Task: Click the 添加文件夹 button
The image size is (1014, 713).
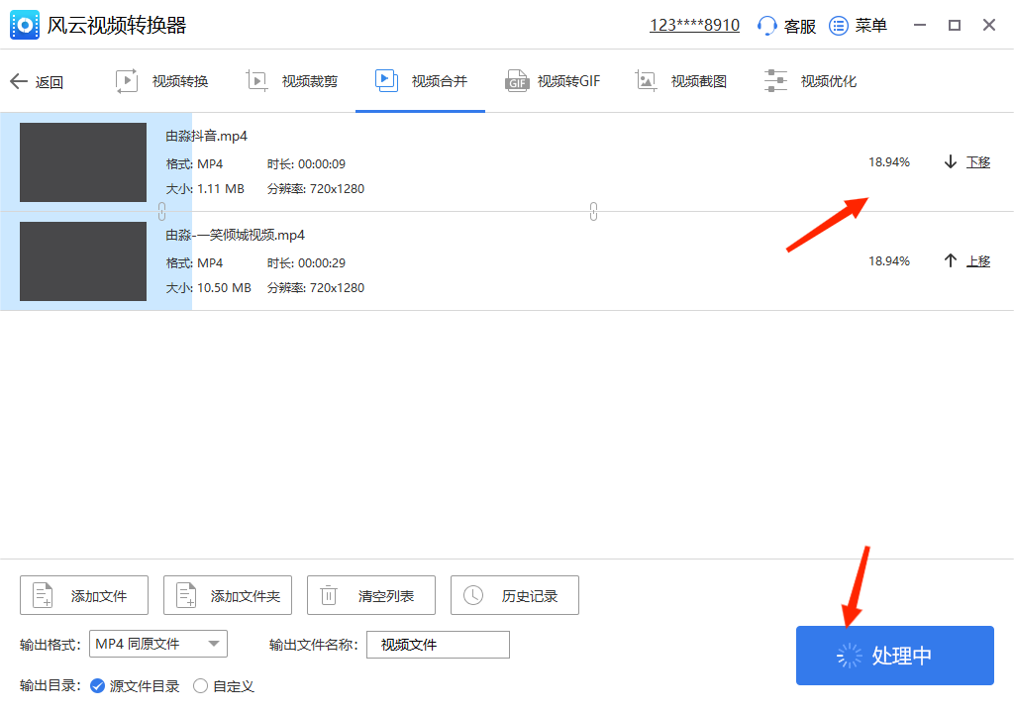Action: coord(227,594)
